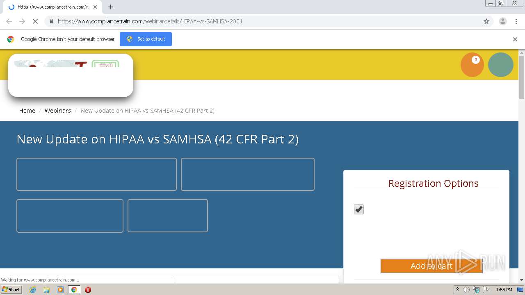Open the Action Center flag icon
Screen dimensions: 525x295
(x=486, y=290)
